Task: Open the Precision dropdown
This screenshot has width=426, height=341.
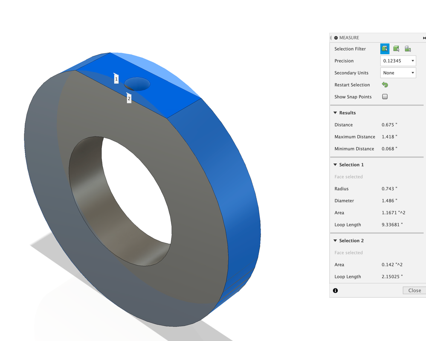Action: click(398, 61)
